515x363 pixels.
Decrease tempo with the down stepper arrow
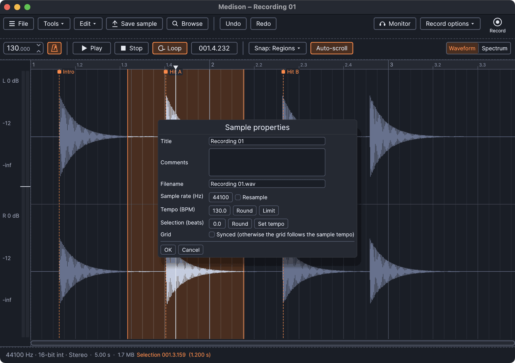[x=39, y=45]
